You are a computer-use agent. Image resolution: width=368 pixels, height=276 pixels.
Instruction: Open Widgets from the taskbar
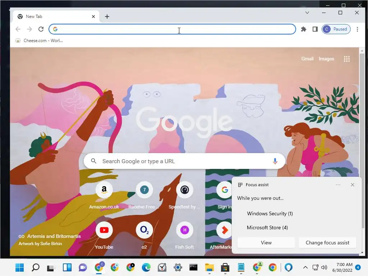point(67,267)
